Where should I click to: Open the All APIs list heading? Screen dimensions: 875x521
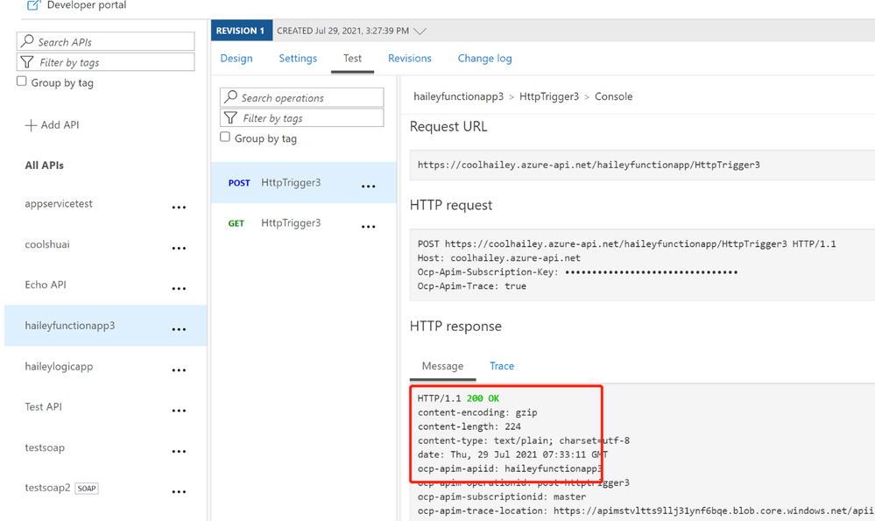[44, 165]
